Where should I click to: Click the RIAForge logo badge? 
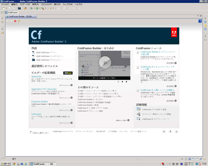(68, 73)
